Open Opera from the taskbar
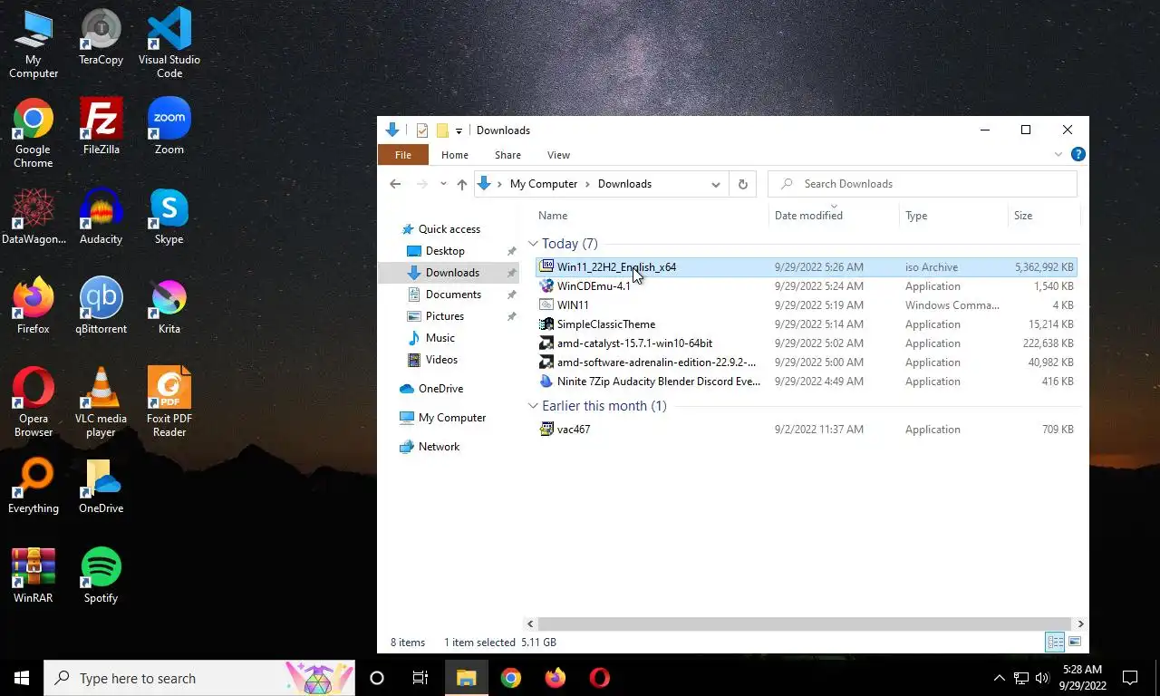The image size is (1160, 696). [x=600, y=678]
